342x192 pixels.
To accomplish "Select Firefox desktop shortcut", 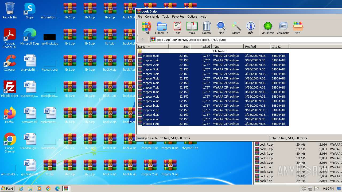I will point(10,115).
